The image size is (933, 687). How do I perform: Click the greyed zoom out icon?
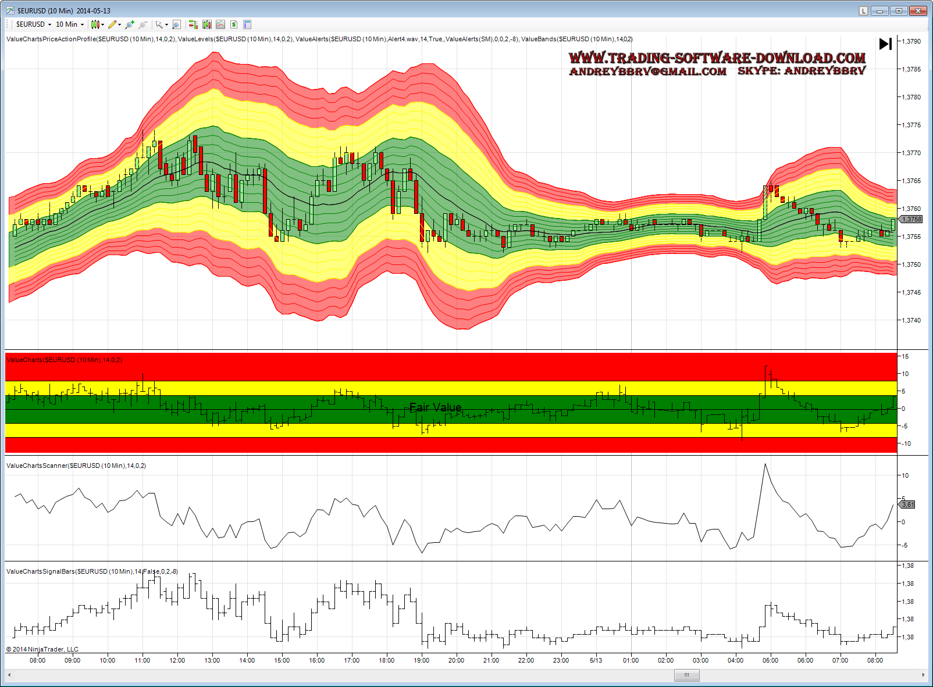click(143, 24)
